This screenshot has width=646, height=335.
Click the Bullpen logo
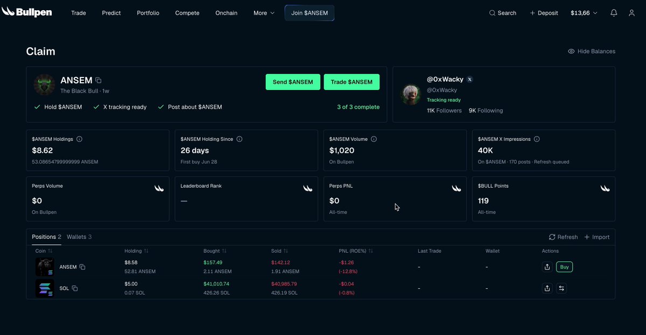(x=27, y=12)
